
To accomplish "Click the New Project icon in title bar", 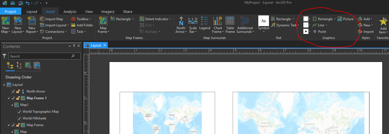I will [x=4, y=3].
